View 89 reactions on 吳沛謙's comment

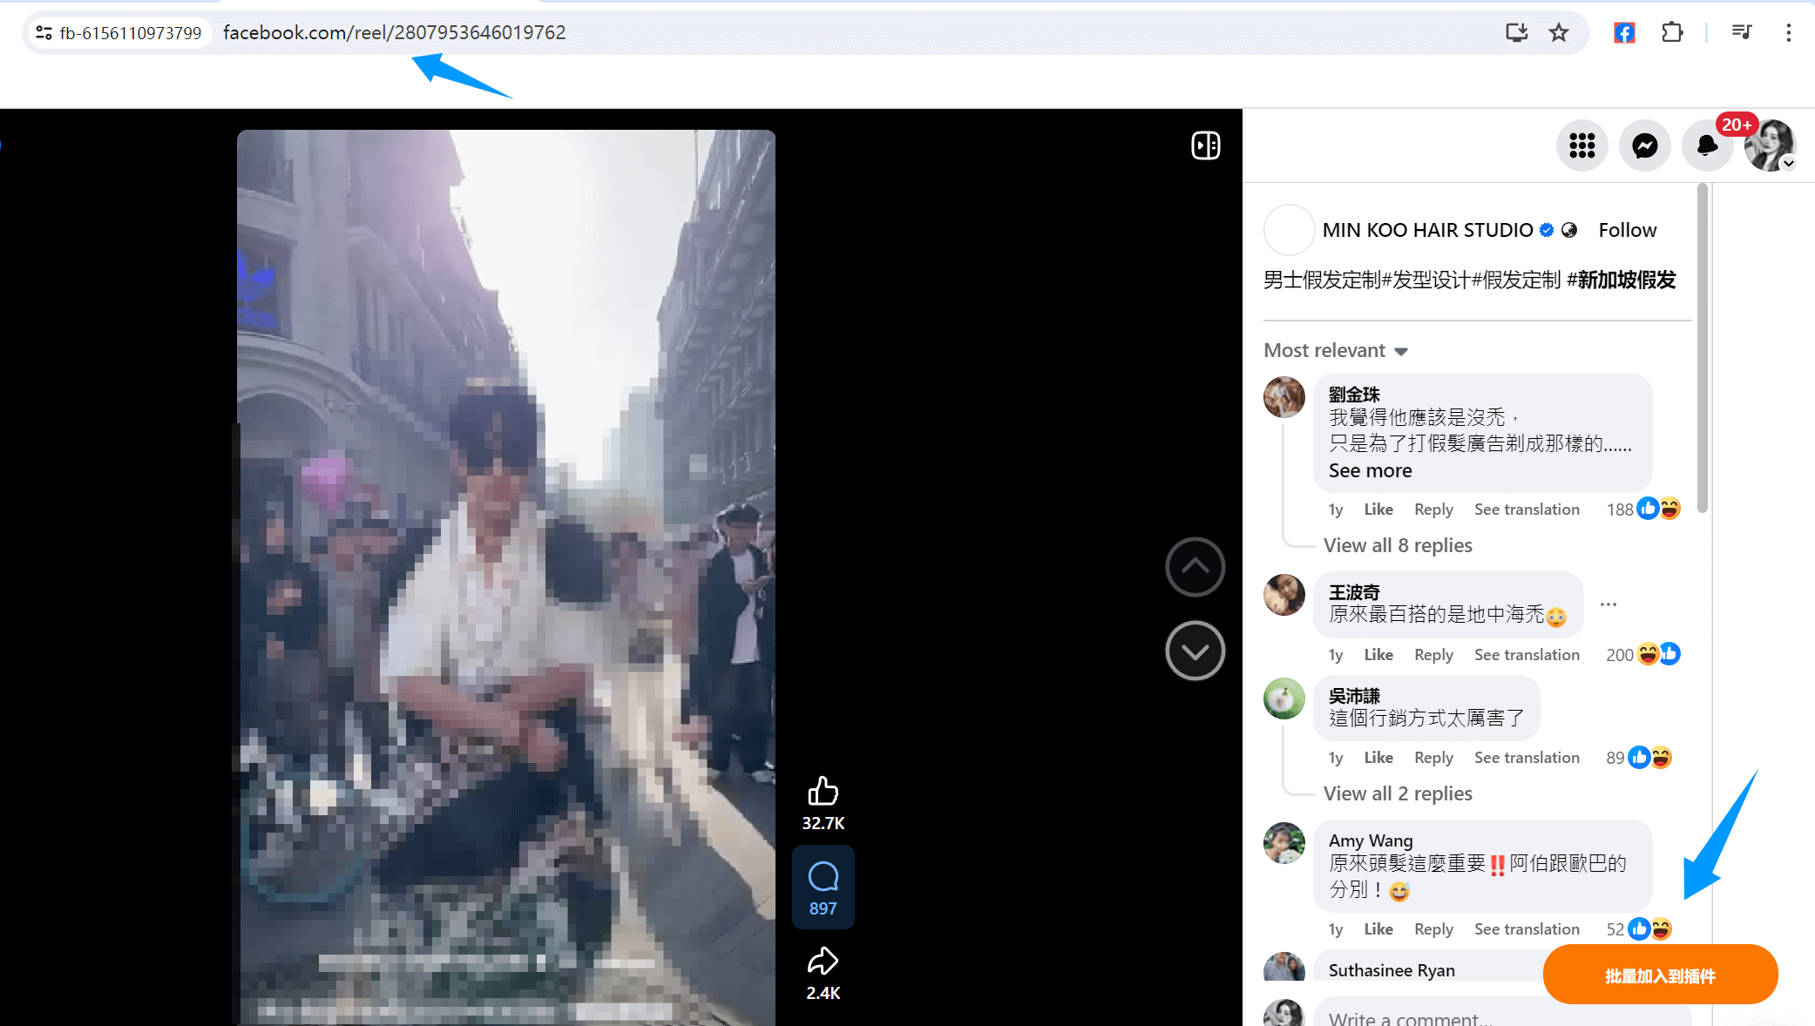tap(1639, 758)
